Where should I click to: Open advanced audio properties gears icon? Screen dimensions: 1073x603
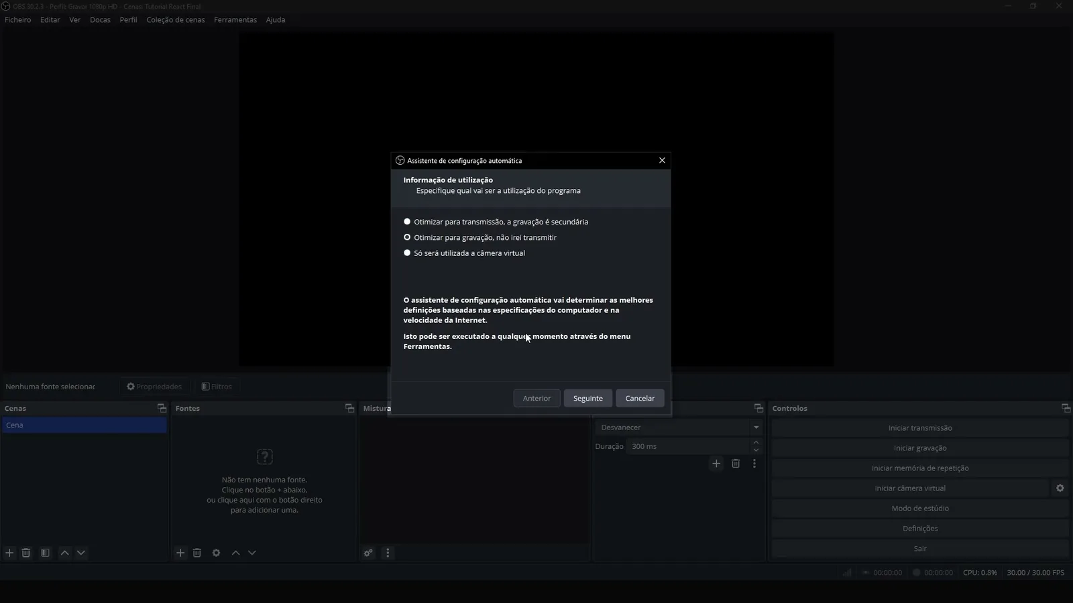pos(368,553)
